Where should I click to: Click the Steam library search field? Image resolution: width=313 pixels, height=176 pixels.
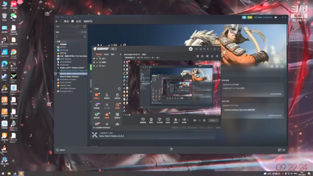tap(69, 37)
